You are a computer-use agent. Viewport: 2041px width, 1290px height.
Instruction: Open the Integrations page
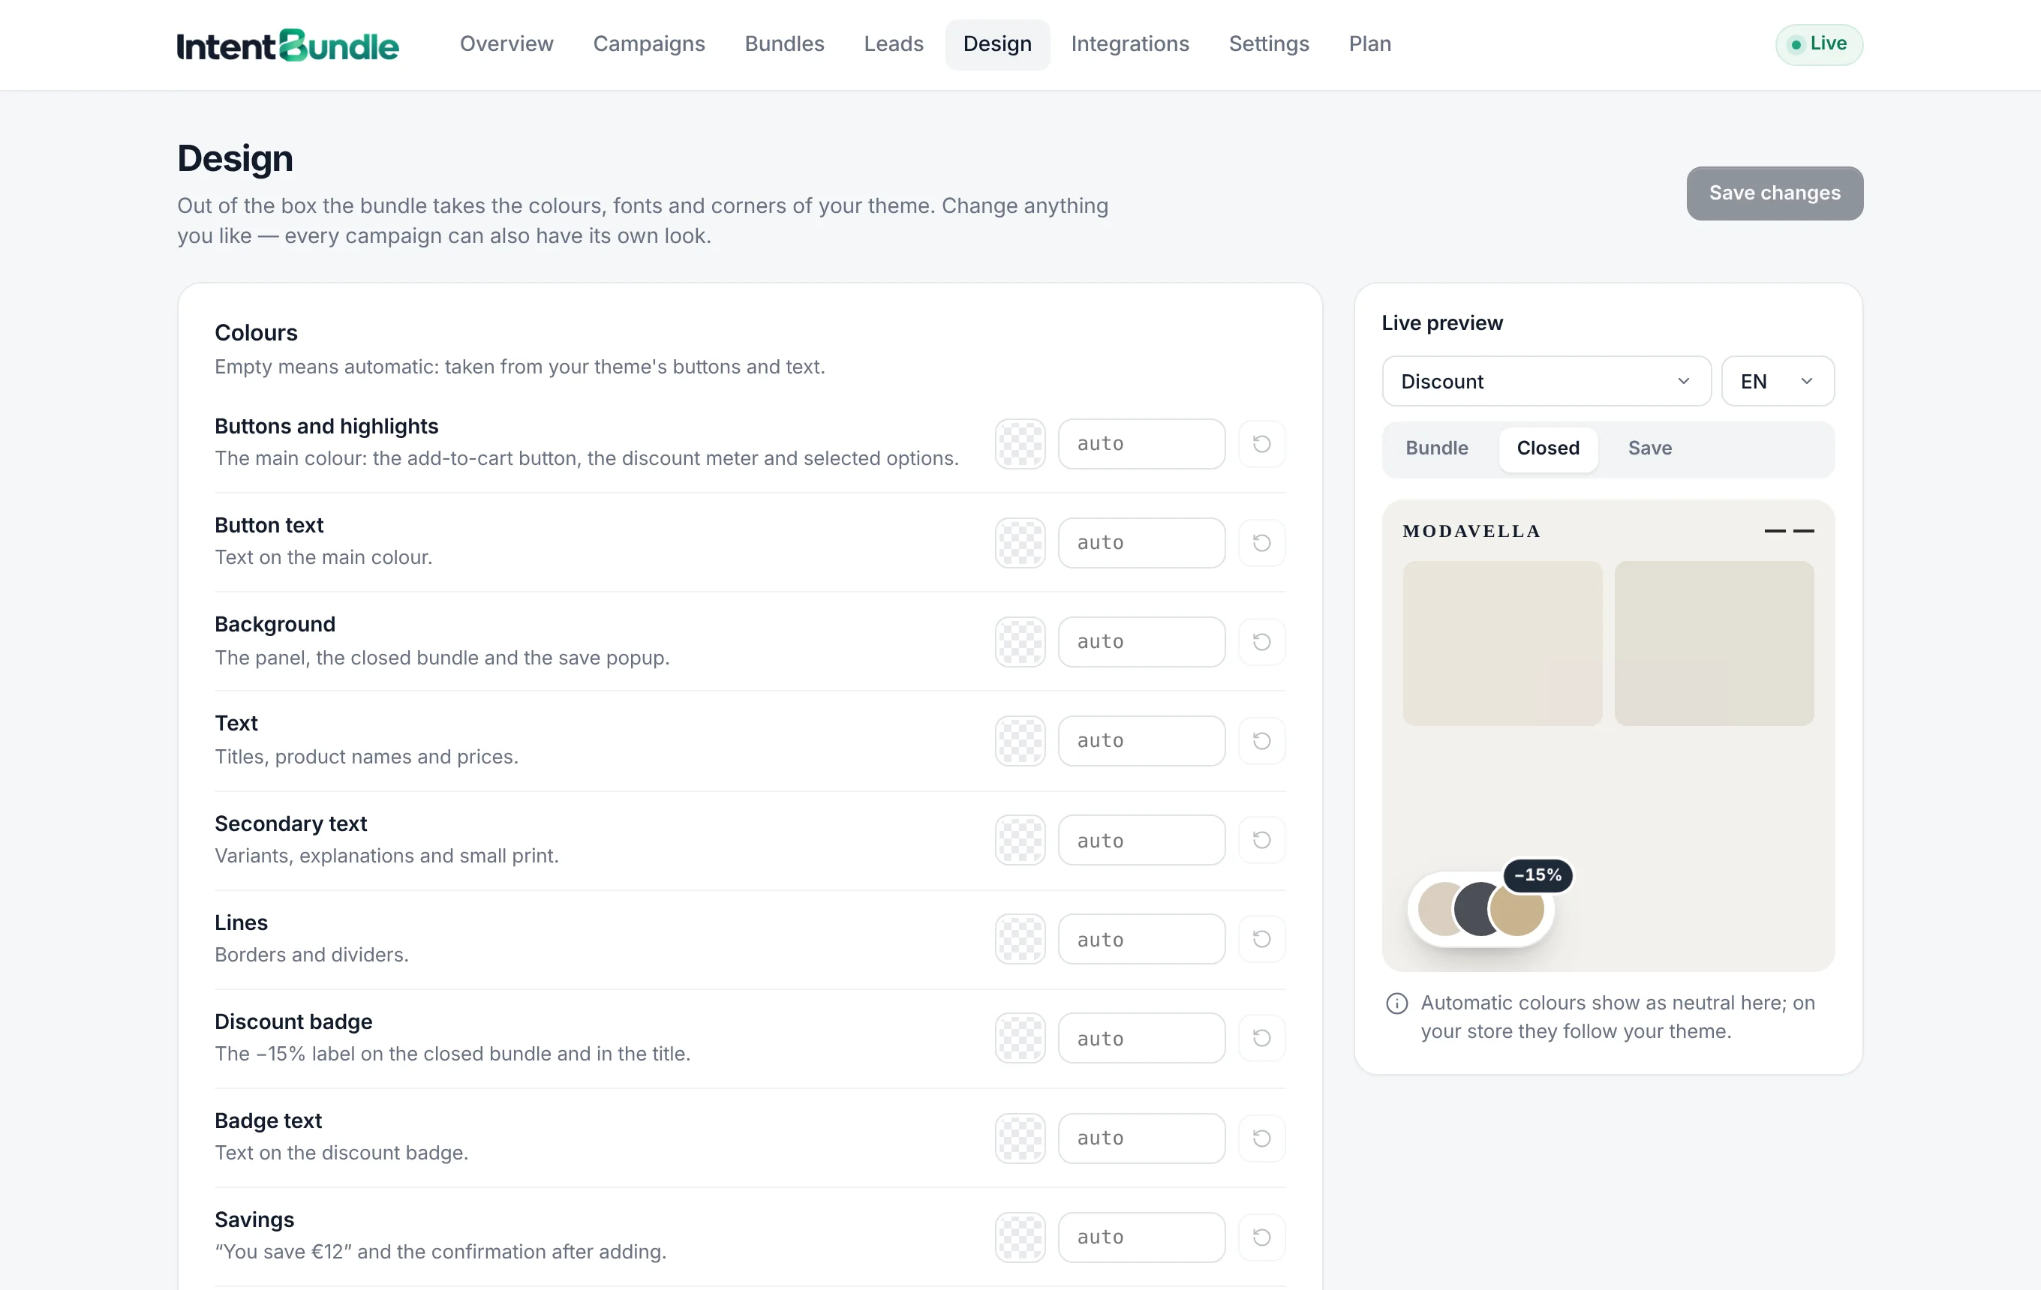click(1130, 44)
